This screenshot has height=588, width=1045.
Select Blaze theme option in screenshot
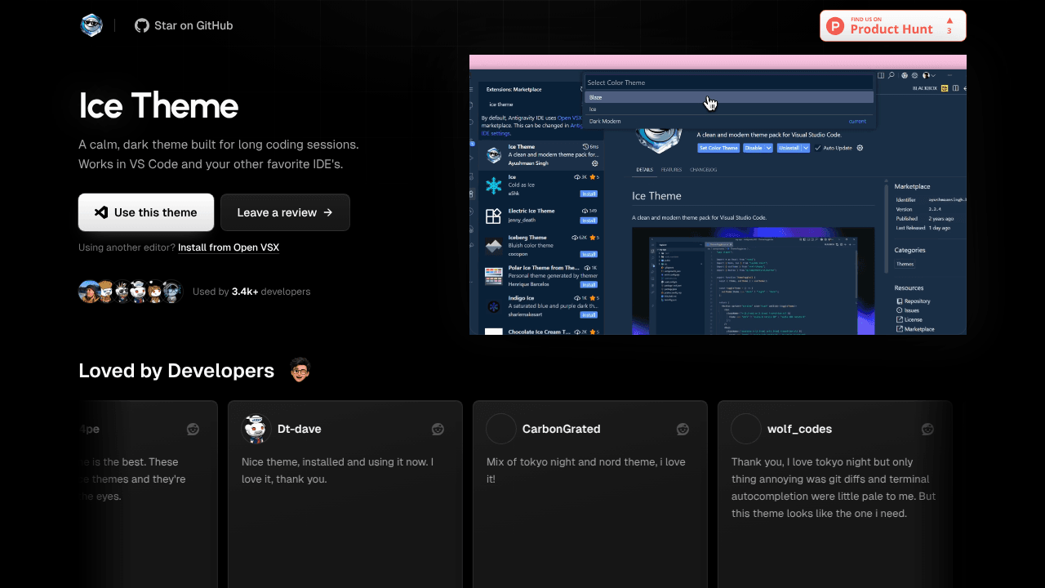tap(729, 97)
